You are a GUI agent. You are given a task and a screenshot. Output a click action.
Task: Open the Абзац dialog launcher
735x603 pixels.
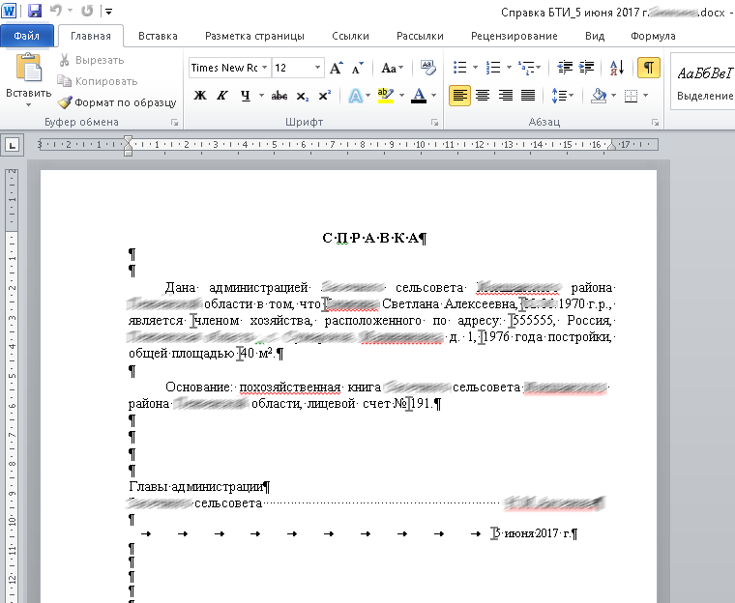[655, 123]
